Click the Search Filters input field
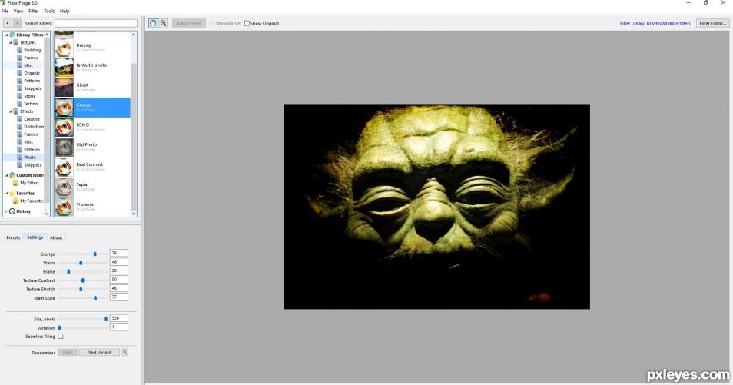The height and width of the screenshot is (385, 733). (96, 23)
